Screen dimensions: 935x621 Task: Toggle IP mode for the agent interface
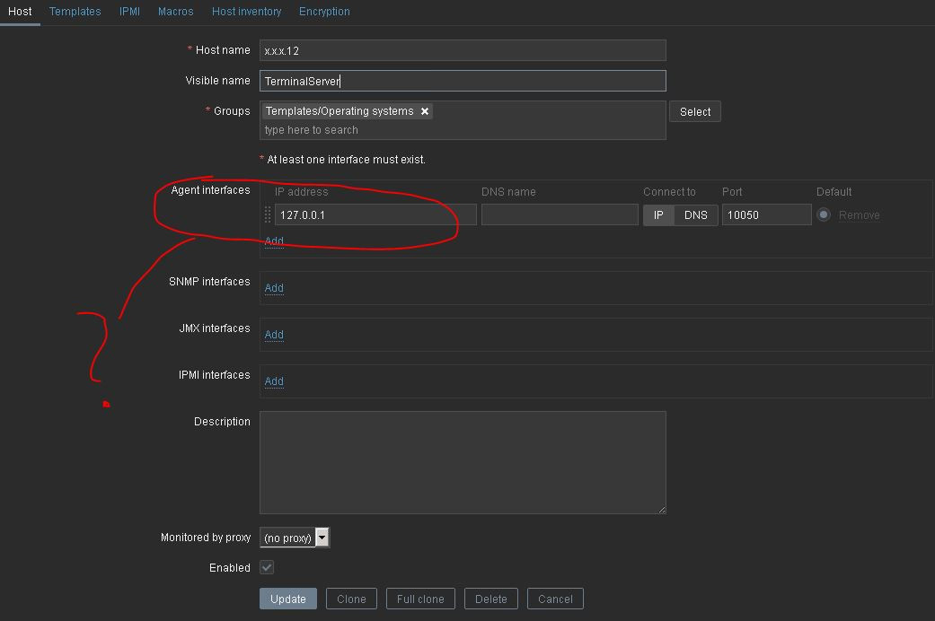click(x=658, y=214)
